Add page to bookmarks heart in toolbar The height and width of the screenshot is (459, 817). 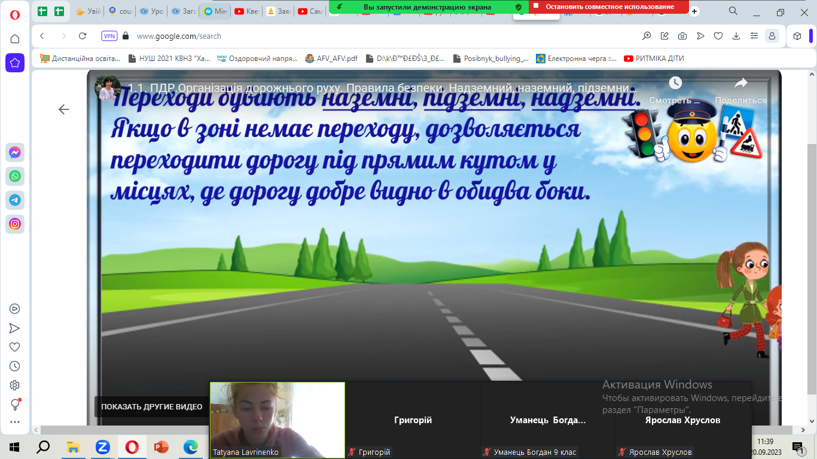click(718, 36)
